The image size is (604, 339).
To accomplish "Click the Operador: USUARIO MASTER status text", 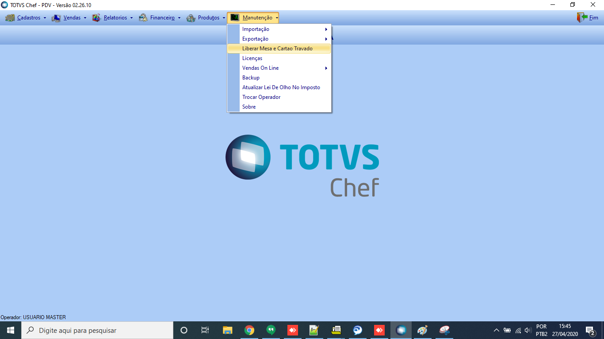I will (x=33, y=317).
